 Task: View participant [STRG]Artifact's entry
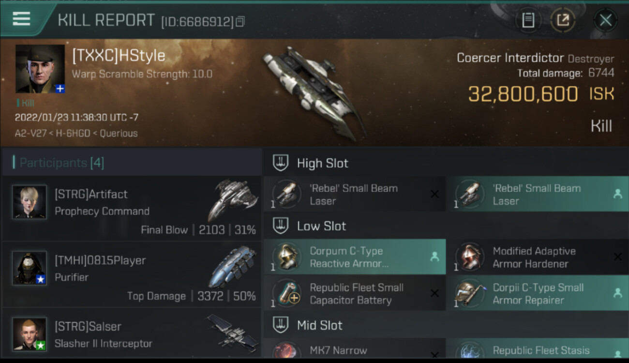pyautogui.click(x=132, y=208)
